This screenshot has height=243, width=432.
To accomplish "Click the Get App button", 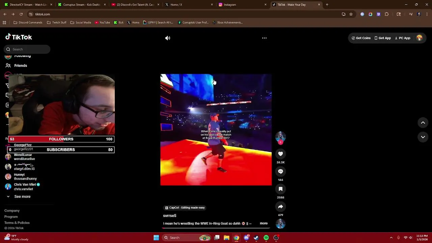I will pyautogui.click(x=382, y=38).
